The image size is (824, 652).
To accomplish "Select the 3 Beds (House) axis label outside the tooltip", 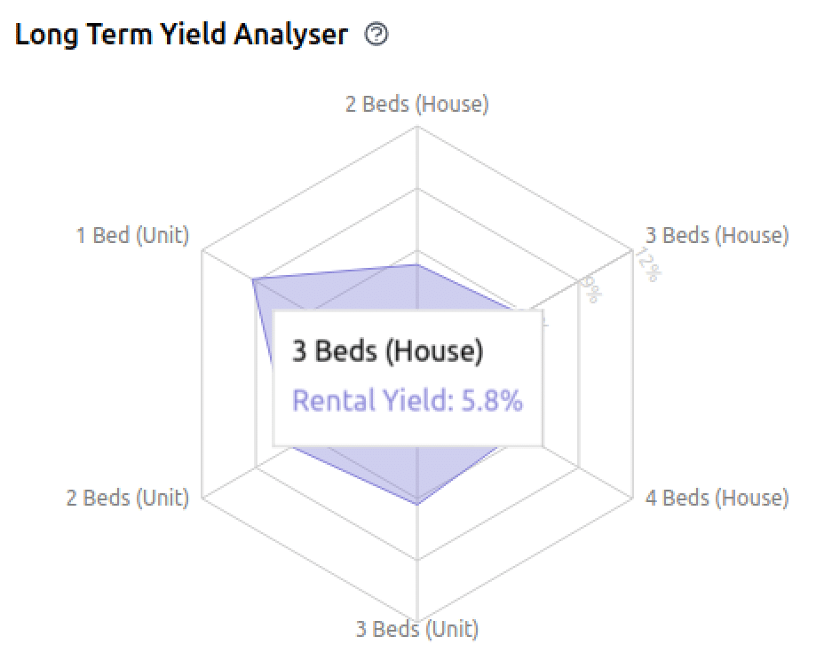I will pyautogui.click(x=717, y=235).
